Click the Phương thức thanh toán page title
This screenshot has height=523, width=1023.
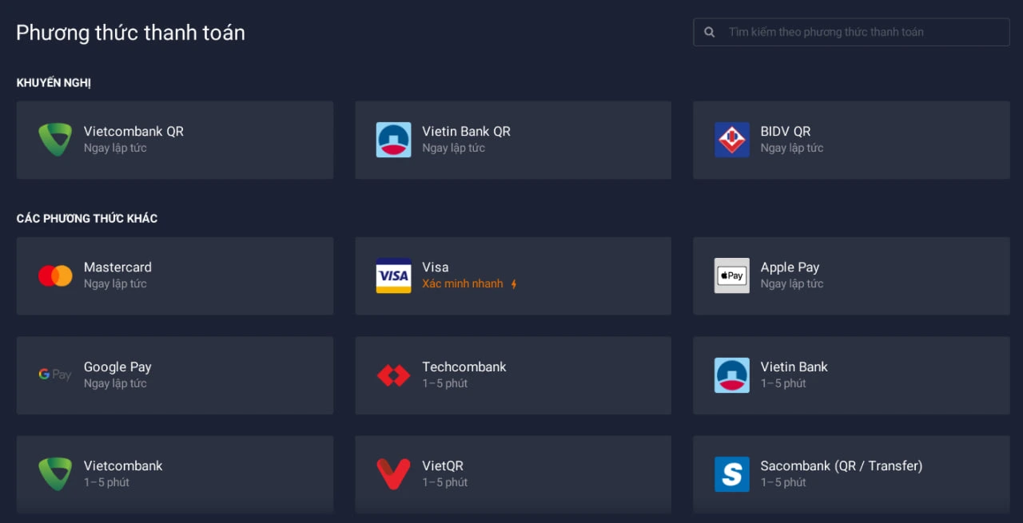(x=130, y=33)
